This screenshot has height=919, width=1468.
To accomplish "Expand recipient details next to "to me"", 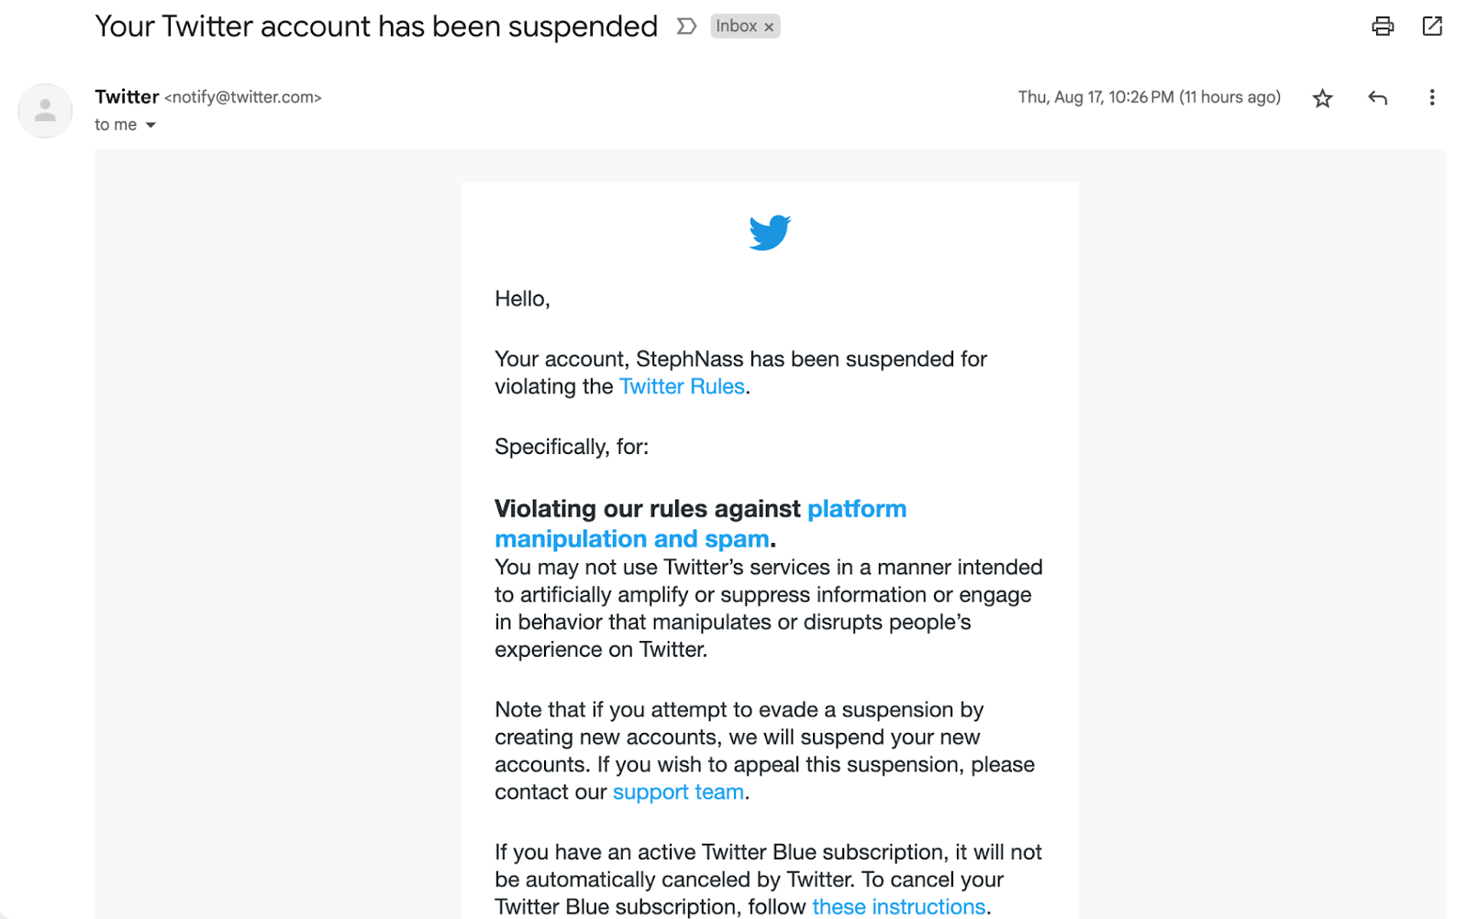I will pyautogui.click(x=150, y=126).
